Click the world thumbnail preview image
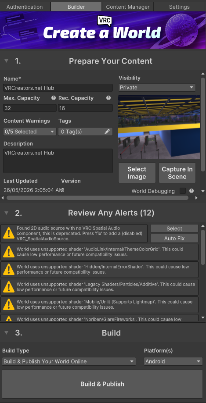This screenshot has height=403, width=206. (159, 127)
